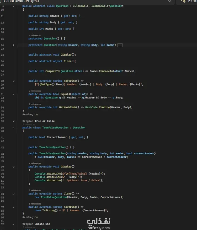Click 'ICloneable' in the Question class declaration
This screenshot has width=197, height=230.
pyautogui.click(x=81, y=6)
